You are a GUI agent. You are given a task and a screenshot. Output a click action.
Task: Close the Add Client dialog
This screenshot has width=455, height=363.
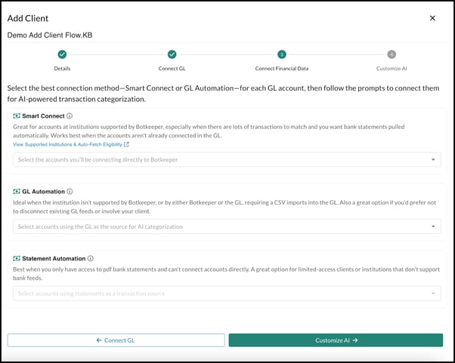[432, 17]
